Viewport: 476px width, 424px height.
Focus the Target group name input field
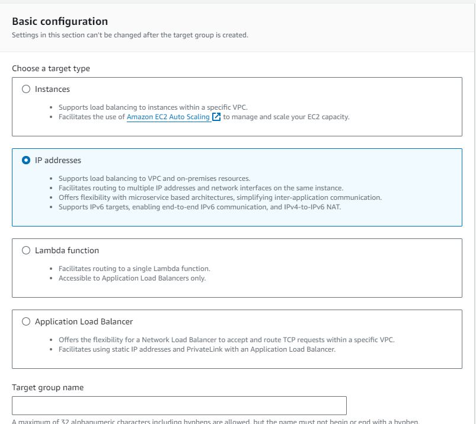179,406
